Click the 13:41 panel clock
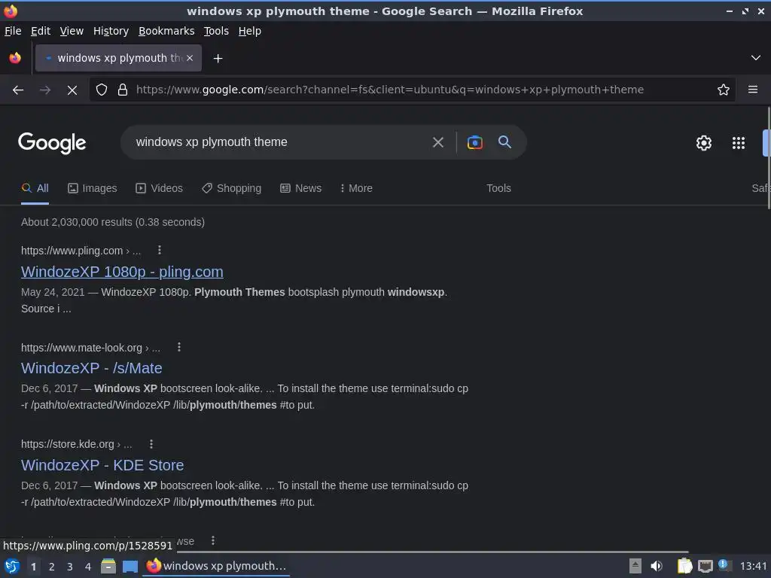Image resolution: width=771 pixels, height=578 pixels. pyautogui.click(x=753, y=566)
